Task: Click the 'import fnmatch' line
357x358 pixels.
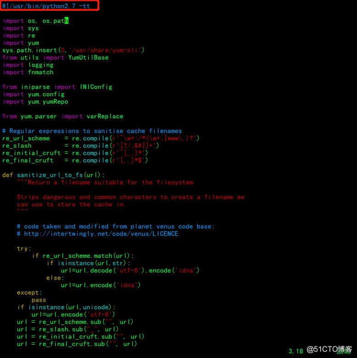Action: [x=28, y=73]
